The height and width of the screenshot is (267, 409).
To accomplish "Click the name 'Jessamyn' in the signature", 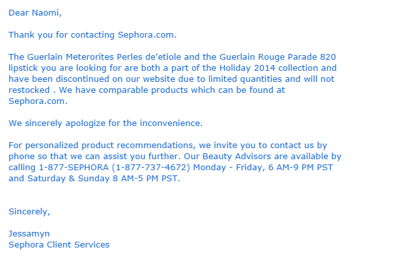I will pyautogui.click(x=29, y=234).
